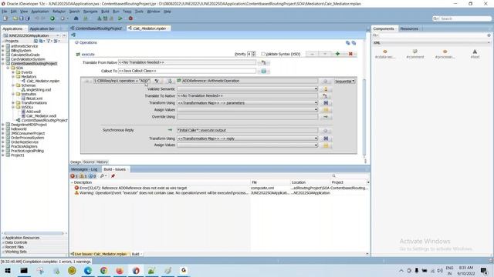Click the Save toolbar icon
Image resolution: width=494 pixels, height=277 pixels.
22,18
